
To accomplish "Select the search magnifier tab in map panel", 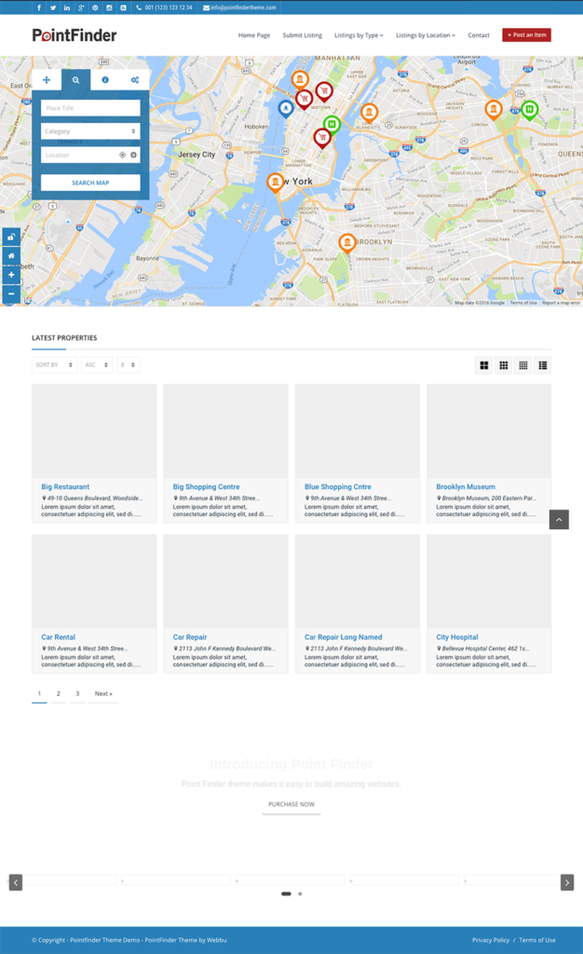I will click(76, 80).
